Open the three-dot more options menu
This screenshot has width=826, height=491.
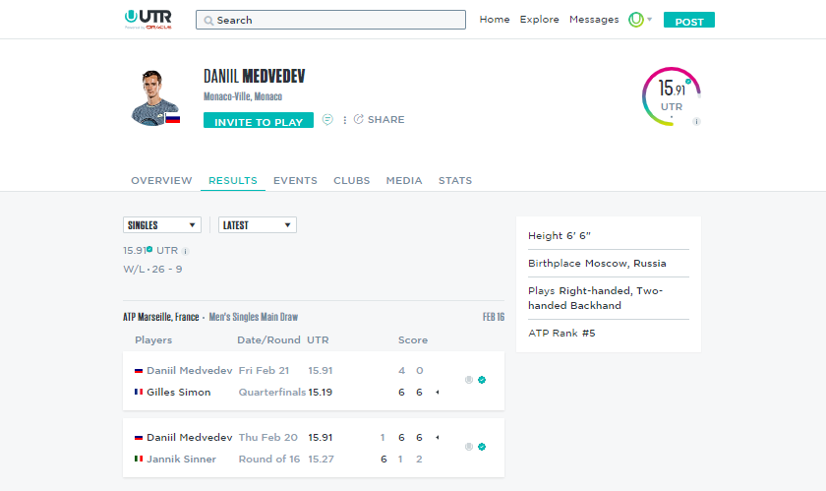(344, 120)
